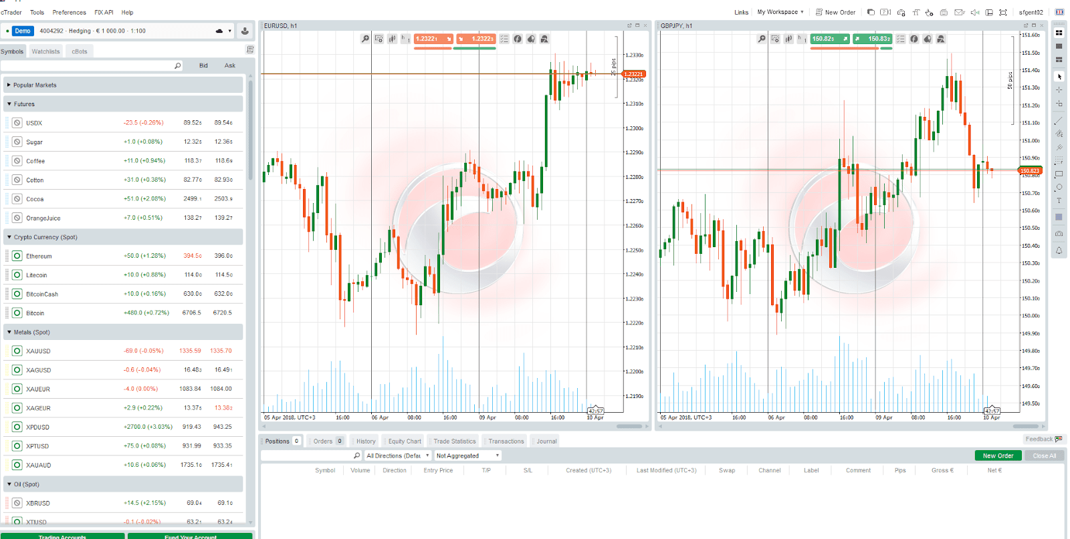Open the Preferences menu
This screenshot has width=1070, height=539.
point(69,12)
